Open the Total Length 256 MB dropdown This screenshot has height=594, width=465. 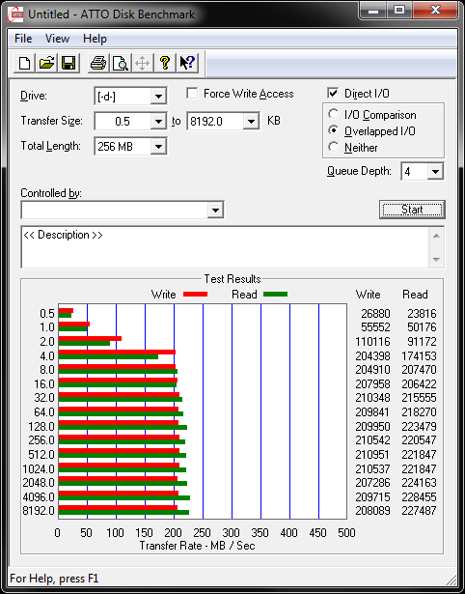coord(158,146)
